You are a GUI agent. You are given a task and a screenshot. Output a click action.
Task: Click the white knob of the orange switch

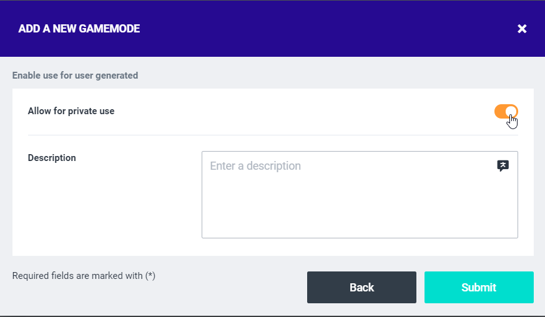pyautogui.click(x=511, y=111)
